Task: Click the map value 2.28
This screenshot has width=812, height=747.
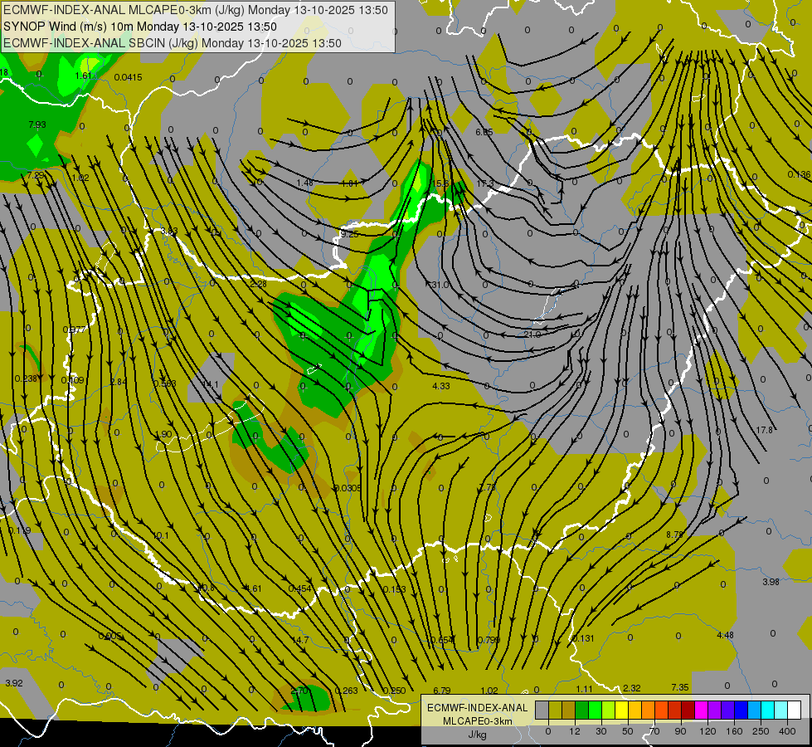Action: (x=258, y=284)
